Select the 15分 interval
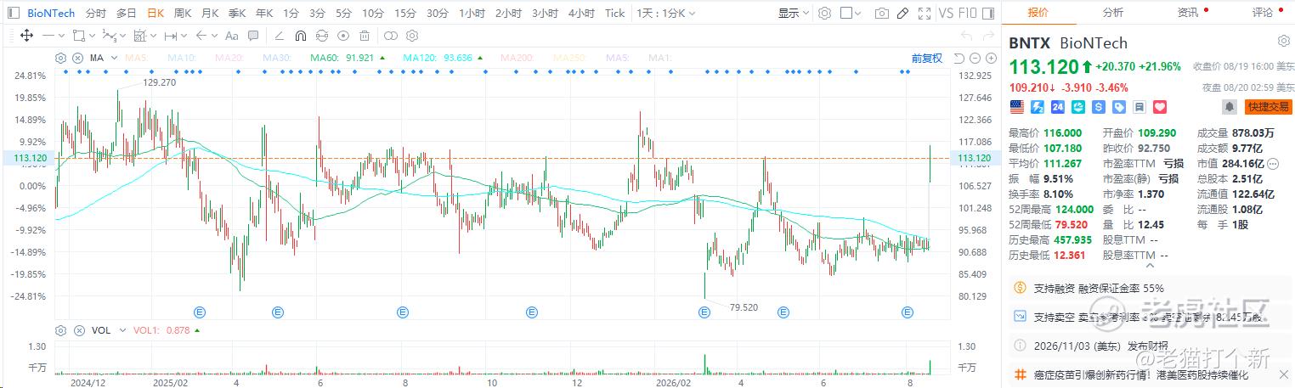The image size is (1295, 388). point(405,13)
